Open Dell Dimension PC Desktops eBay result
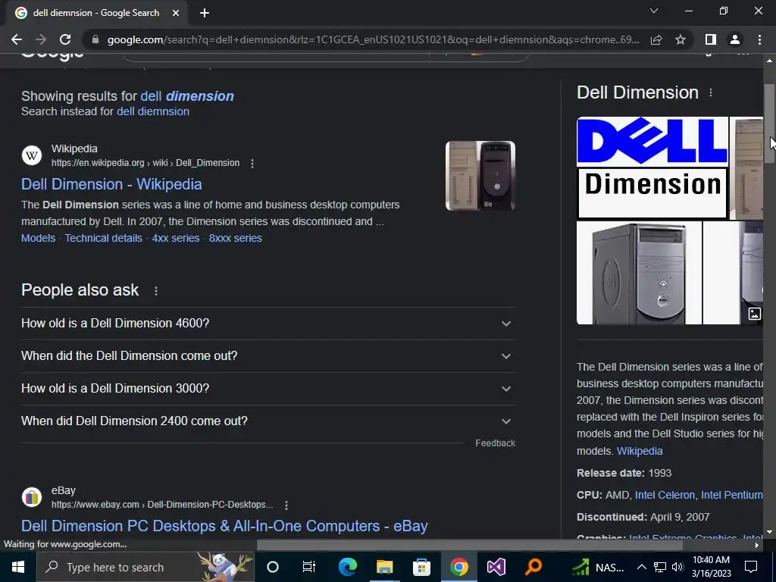The image size is (776, 582). 224,526
